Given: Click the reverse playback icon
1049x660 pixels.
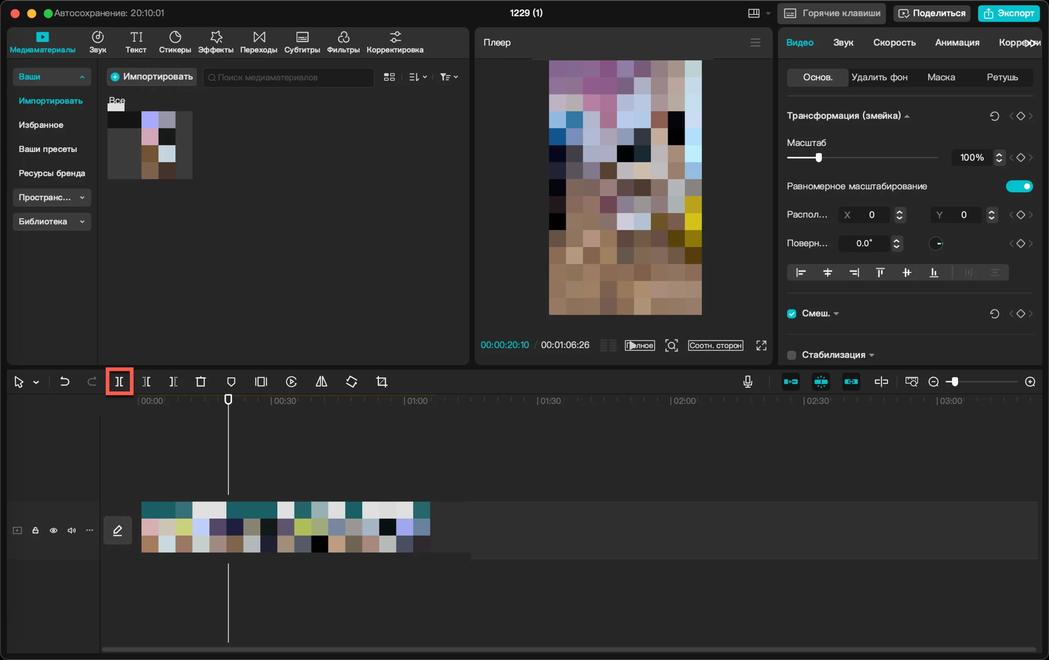Looking at the screenshot, I should coord(291,382).
